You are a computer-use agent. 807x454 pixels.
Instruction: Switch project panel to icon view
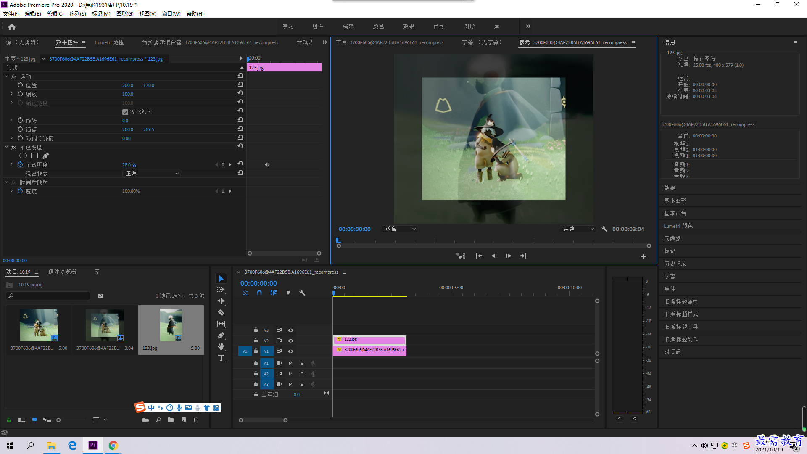(x=34, y=420)
